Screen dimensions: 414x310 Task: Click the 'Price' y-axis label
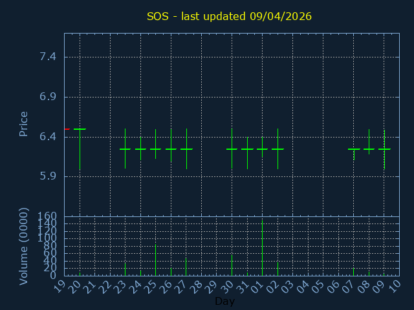(x=24, y=123)
